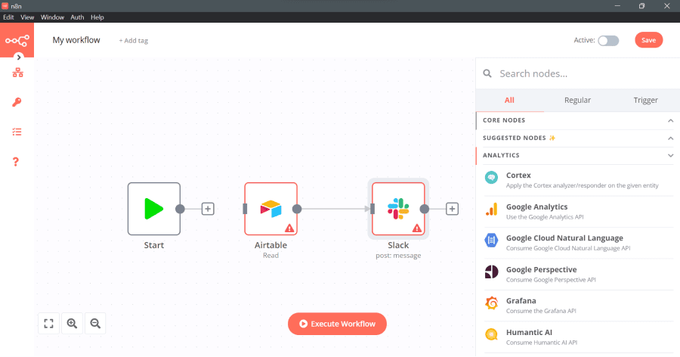Viewport: 680px width, 357px height.
Task: Click the n8n logo in the sidebar
Action: click(x=17, y=40)
